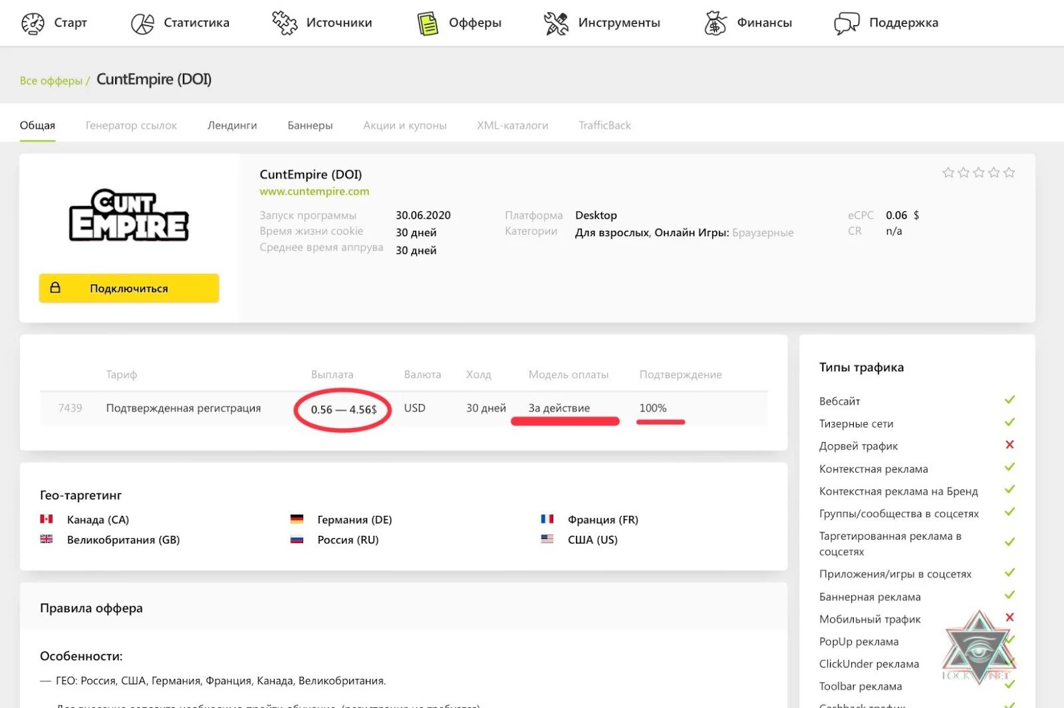Click the Для взрослых category text
The width and height of the screenshot is (1064, 708).
[x=612, y=233]
